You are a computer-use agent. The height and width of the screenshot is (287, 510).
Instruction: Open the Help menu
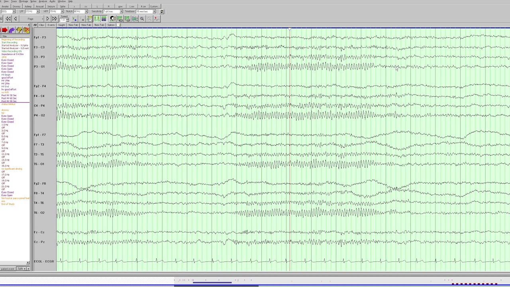click(x=71, y=2)
